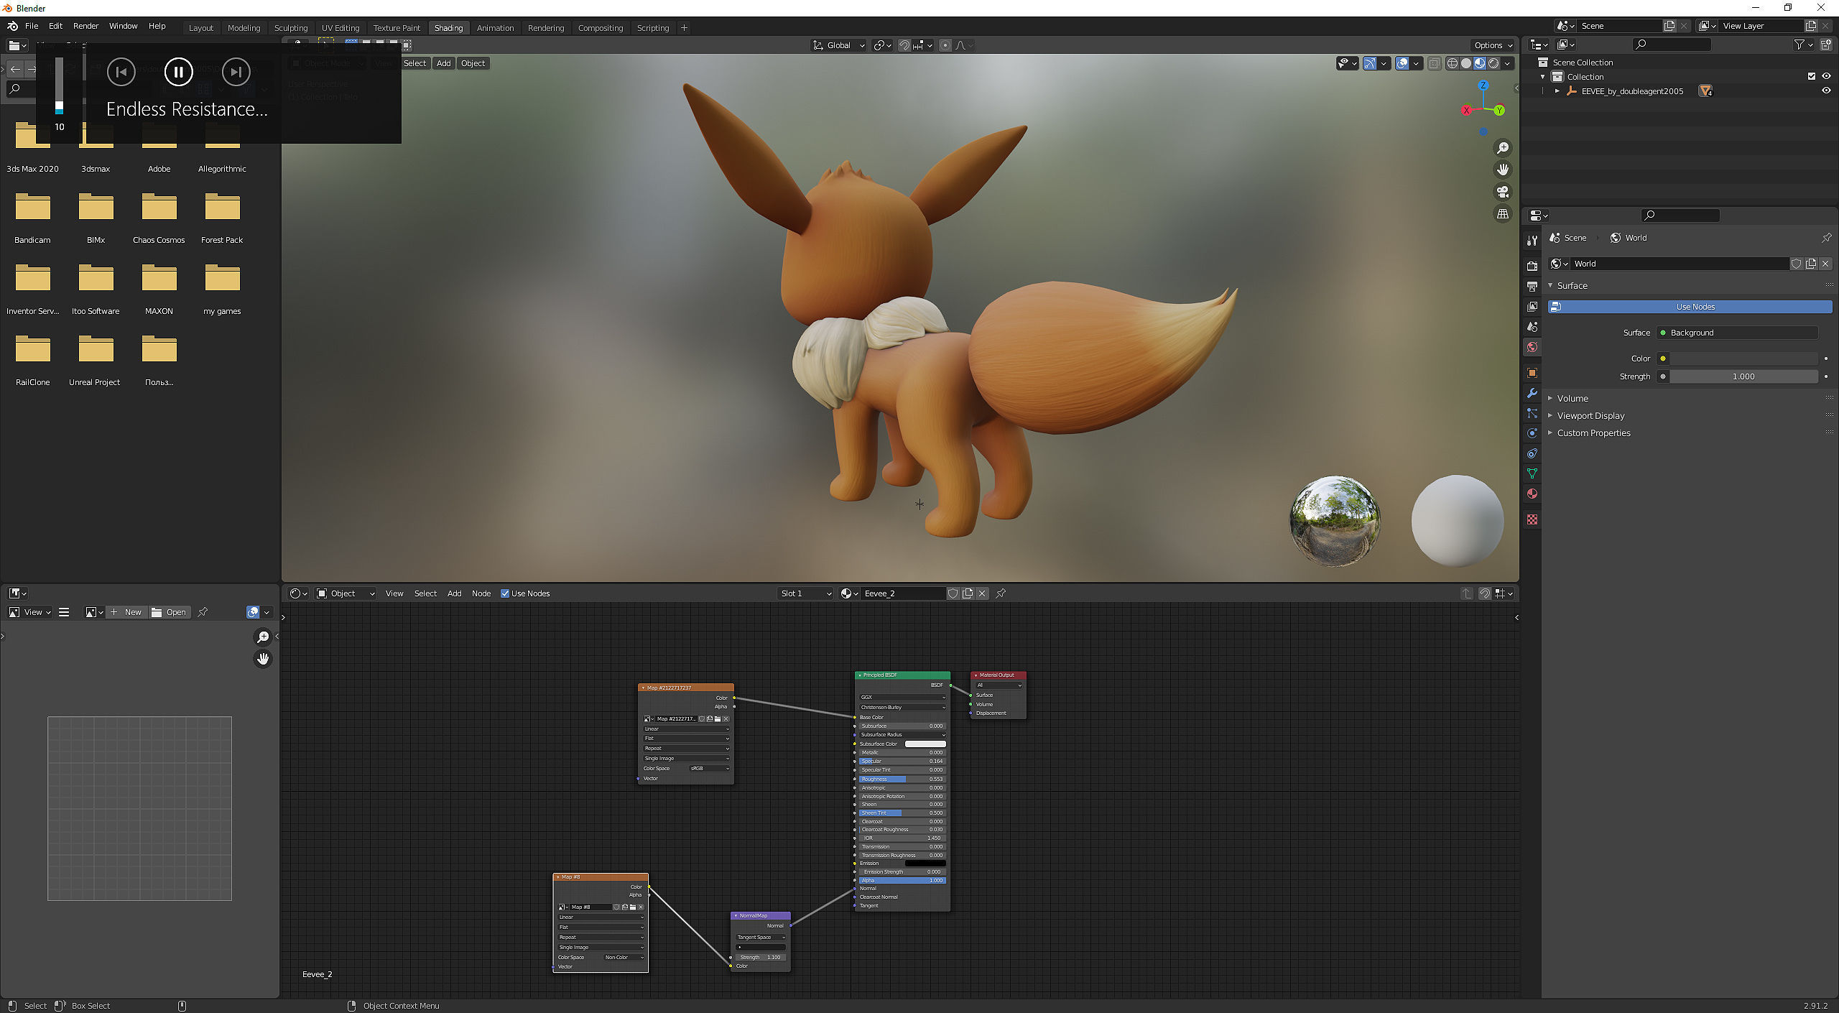Switch perspective/orthographic grid icon in viewport
The image size is (1839, 1013).
1502,214
